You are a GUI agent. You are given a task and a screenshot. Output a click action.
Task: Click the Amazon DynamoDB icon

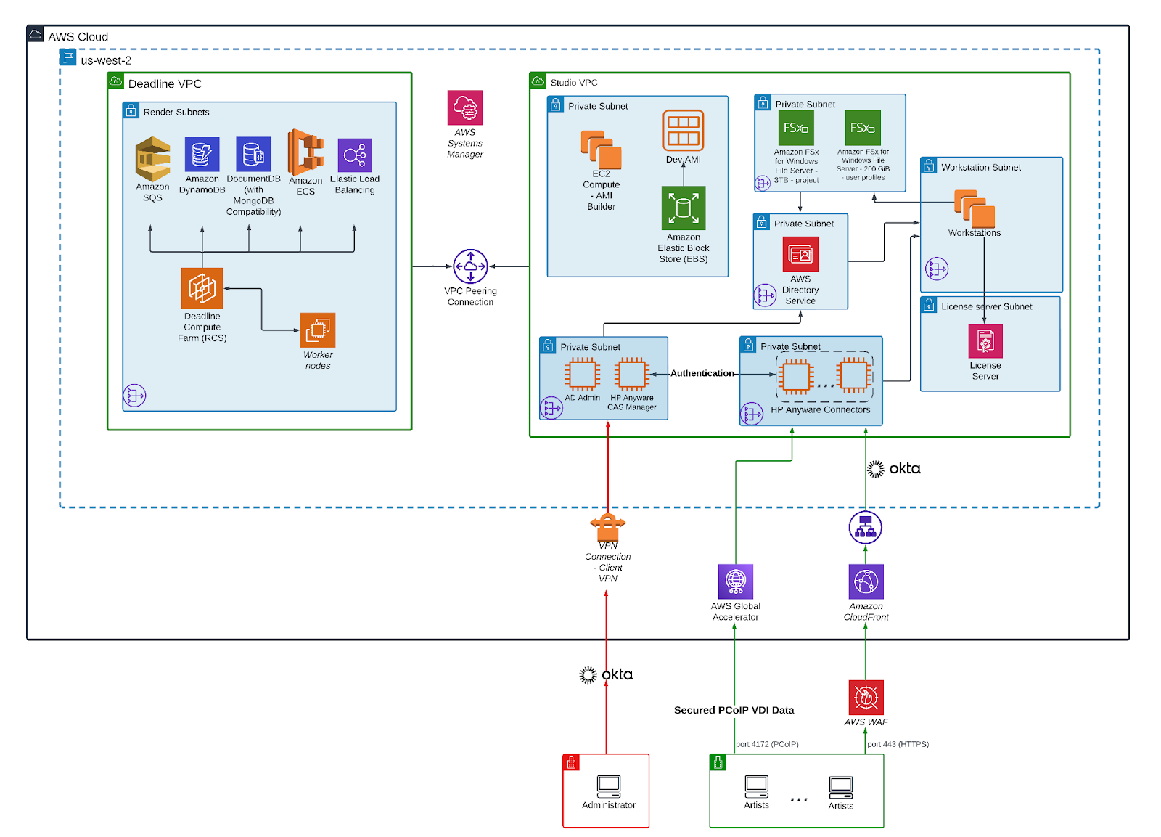click(x=202, y=153)
